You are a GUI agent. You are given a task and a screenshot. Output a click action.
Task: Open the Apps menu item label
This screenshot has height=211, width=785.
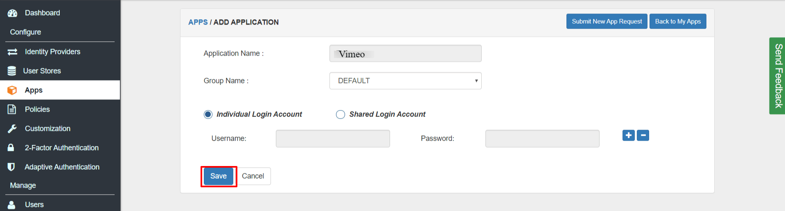tap(34, 90)
